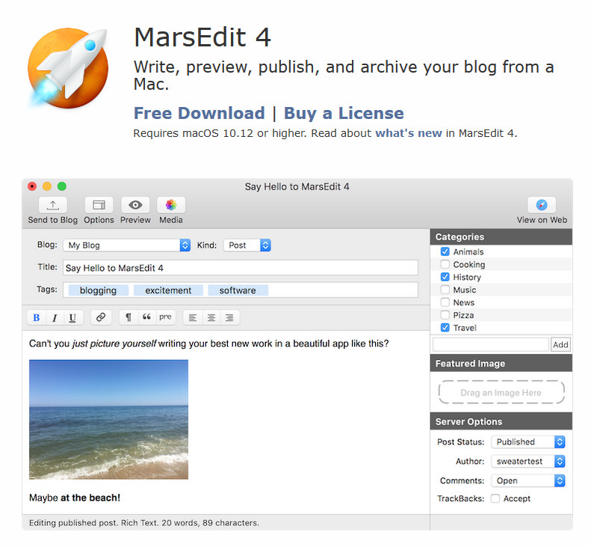The image size is (591, 547).
Task: Check the Pizza category
Action: coord(445,315)
